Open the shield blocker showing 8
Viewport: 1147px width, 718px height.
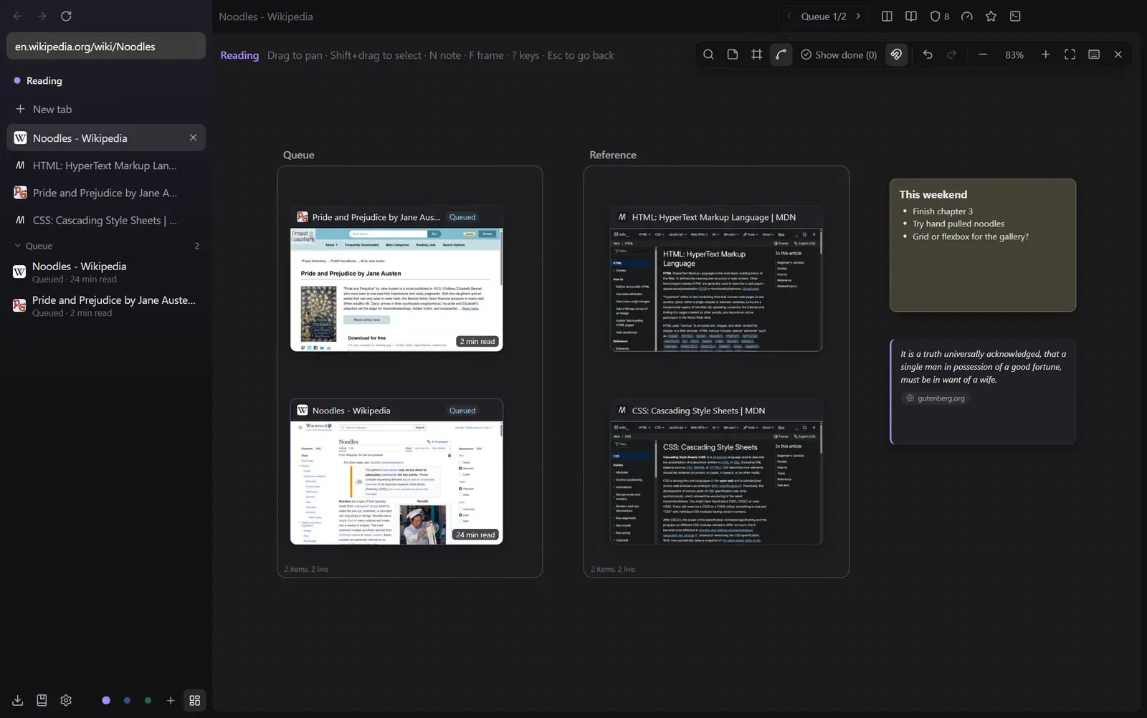(939, 16)
